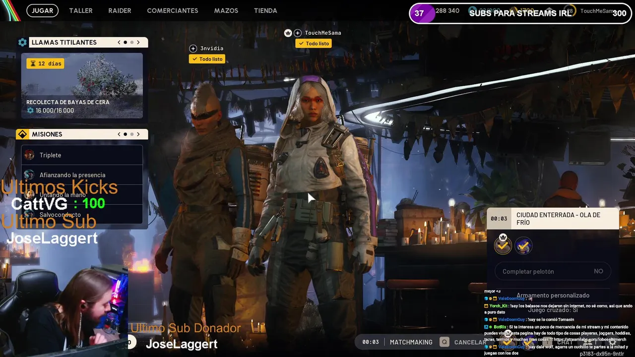This screenshot has width=635, height=357.
Task: Select the first Misiones page dot
Action: 125,134
